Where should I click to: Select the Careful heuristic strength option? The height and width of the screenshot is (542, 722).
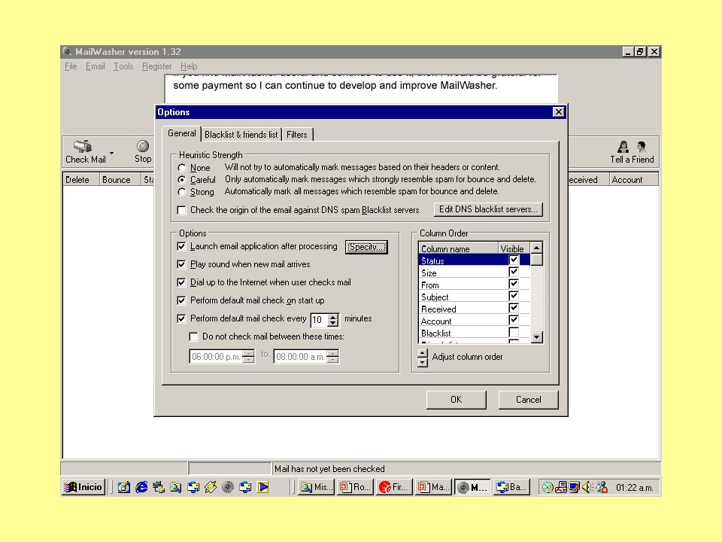click(182, 180)
